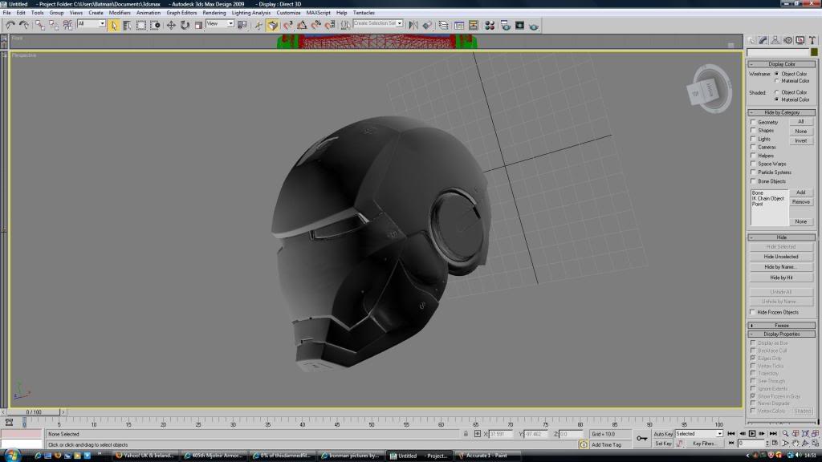Select Wireframe Material Color radio button
Screen dimensions: 822x462
[x=776, y=81]
